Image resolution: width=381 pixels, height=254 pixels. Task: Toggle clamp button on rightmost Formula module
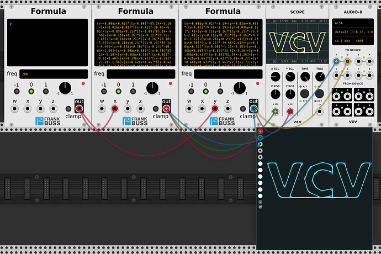point(243,109)
